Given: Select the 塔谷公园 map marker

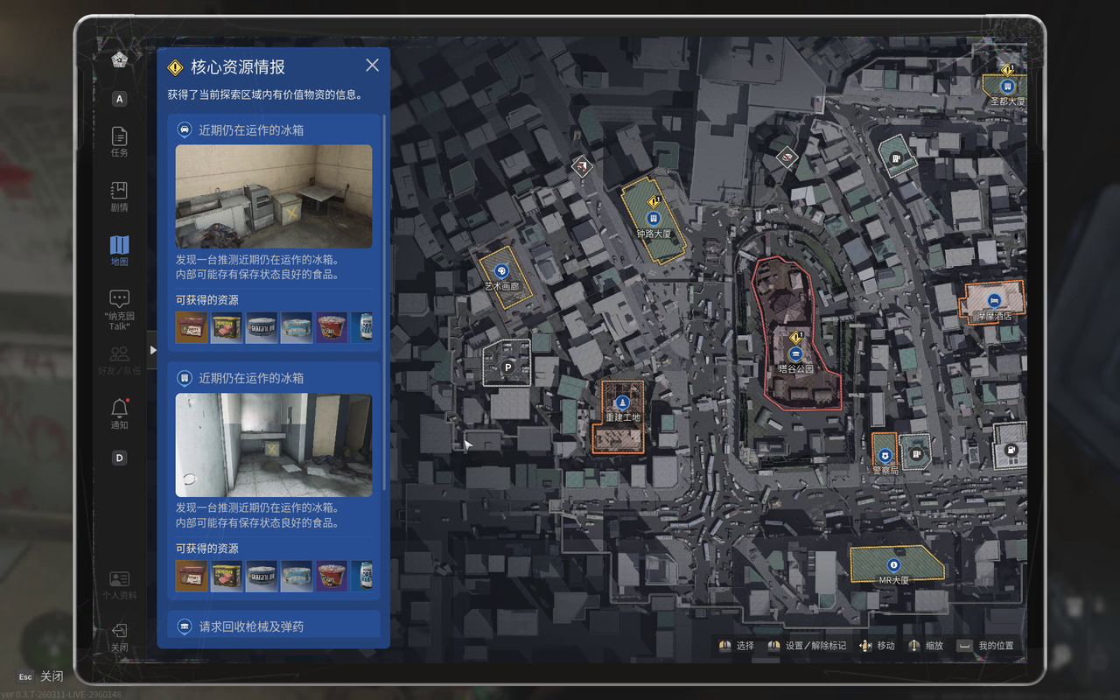Looking at the screenshot, I should (x=795, y=353).
